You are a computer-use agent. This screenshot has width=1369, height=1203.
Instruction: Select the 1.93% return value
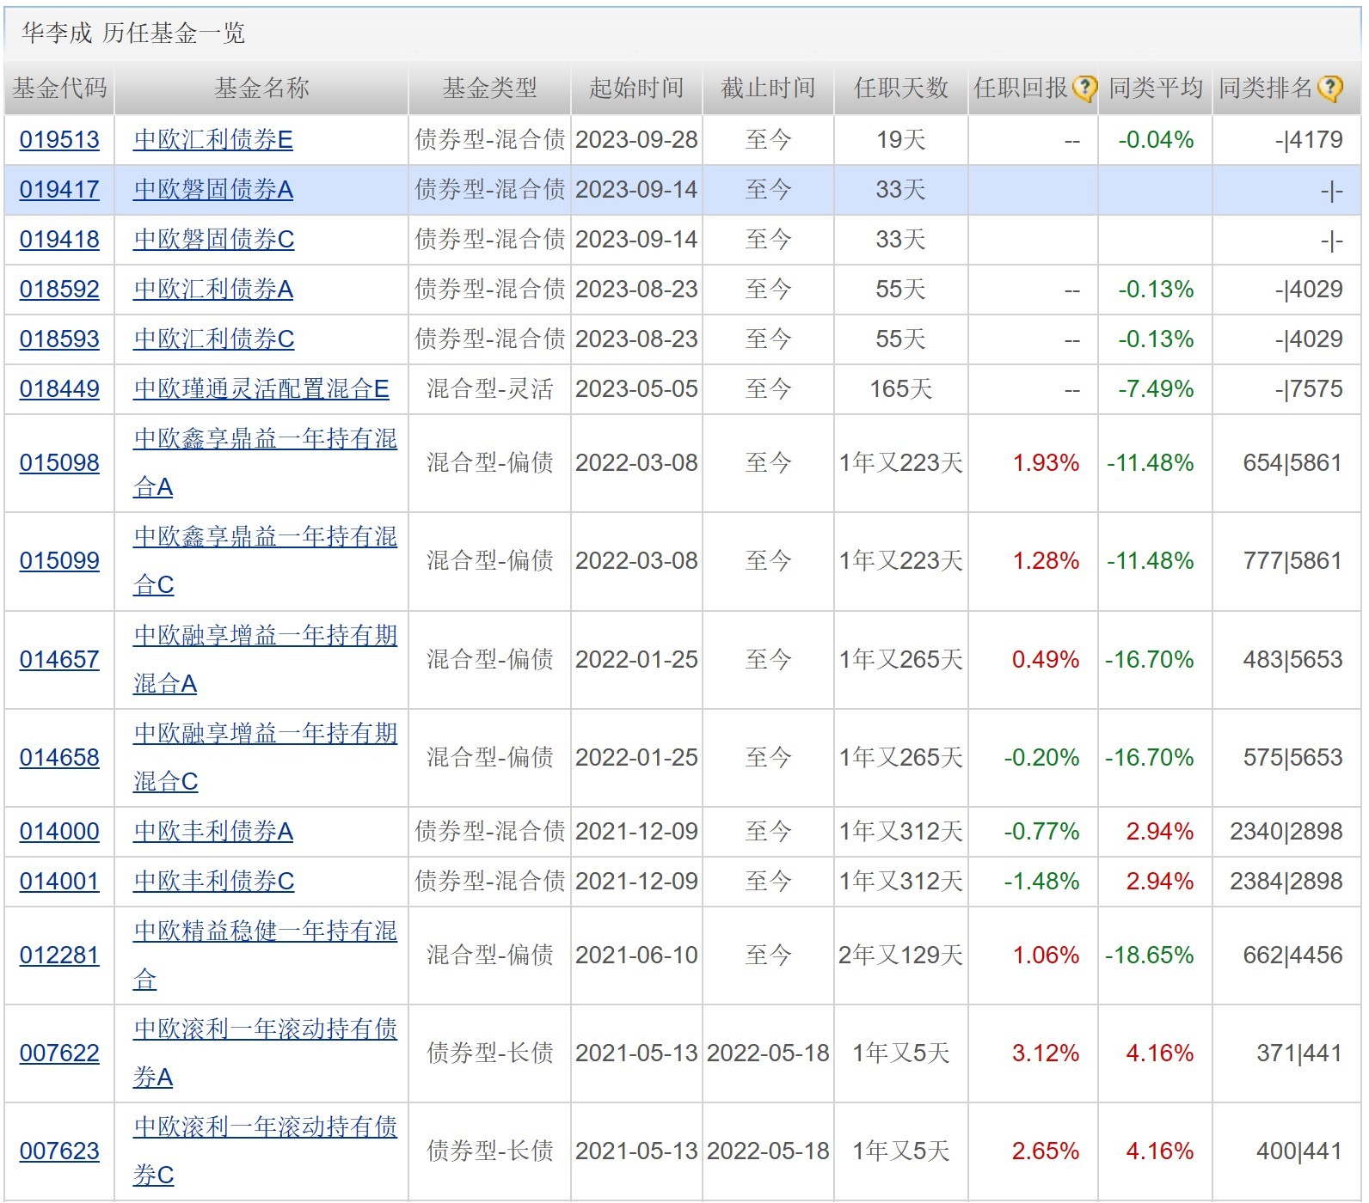(1046, 463)
